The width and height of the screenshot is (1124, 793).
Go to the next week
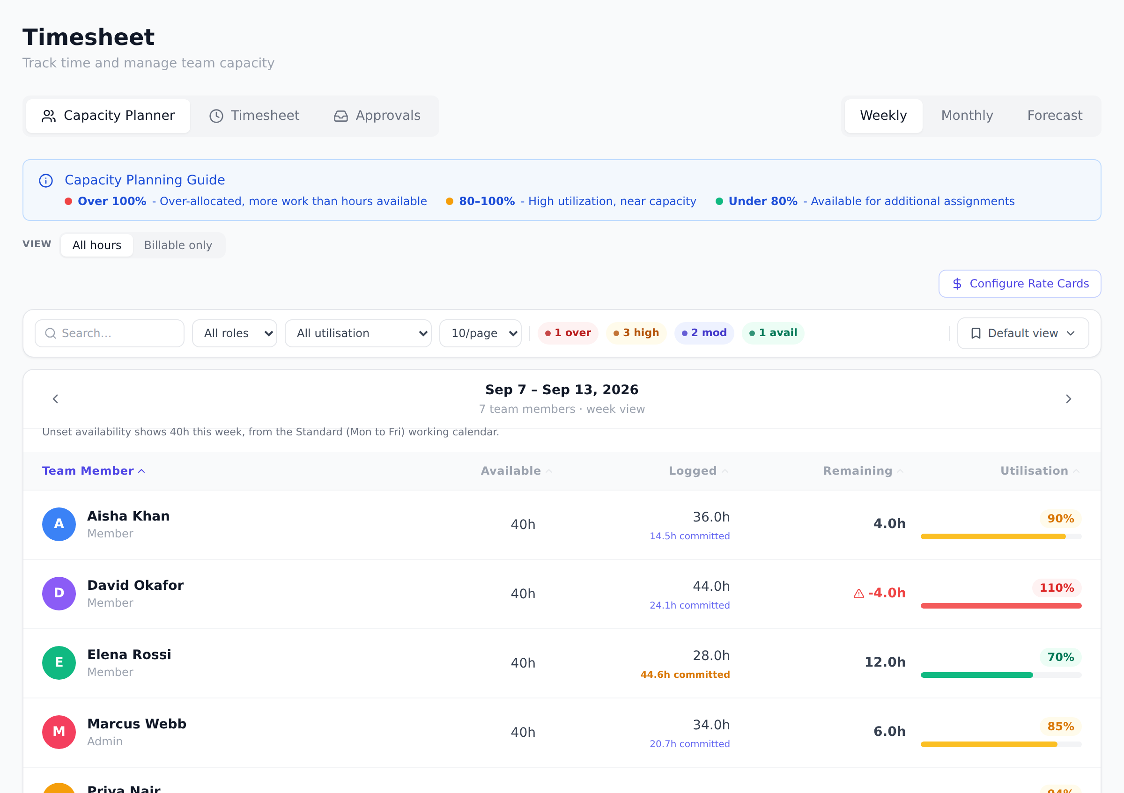click(1069, 399)
